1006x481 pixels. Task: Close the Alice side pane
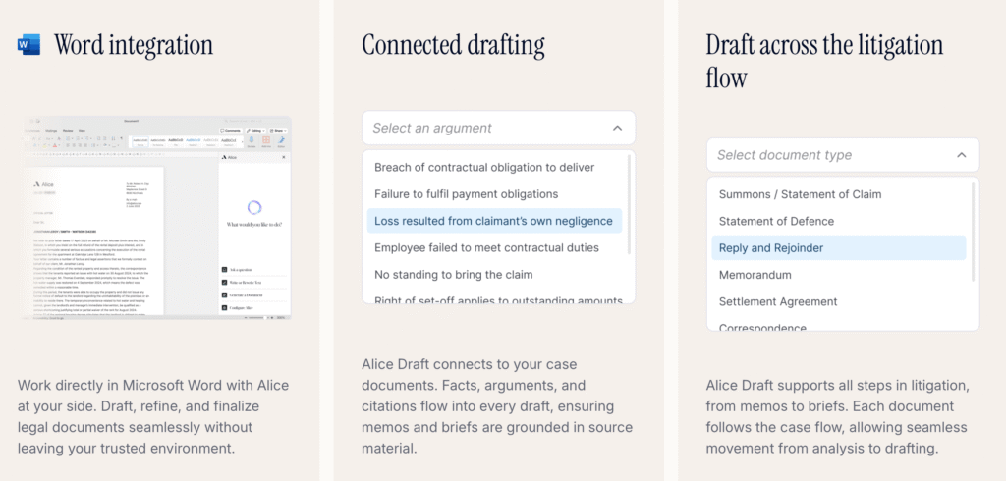(285, 157)
